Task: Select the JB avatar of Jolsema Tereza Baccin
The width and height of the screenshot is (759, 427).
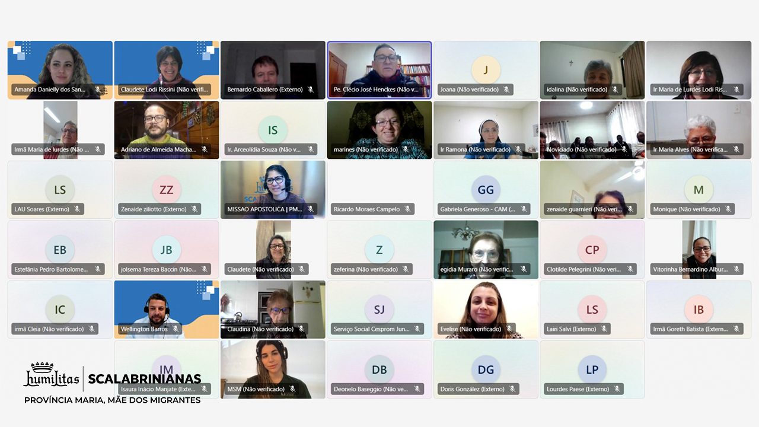Action: tap(167, 250)
